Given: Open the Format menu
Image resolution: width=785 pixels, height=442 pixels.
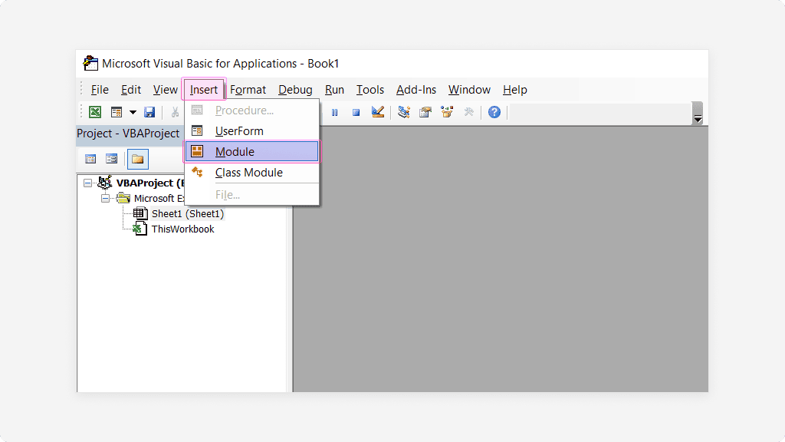Looking at the screenshot, I should (x=248, y=90).
